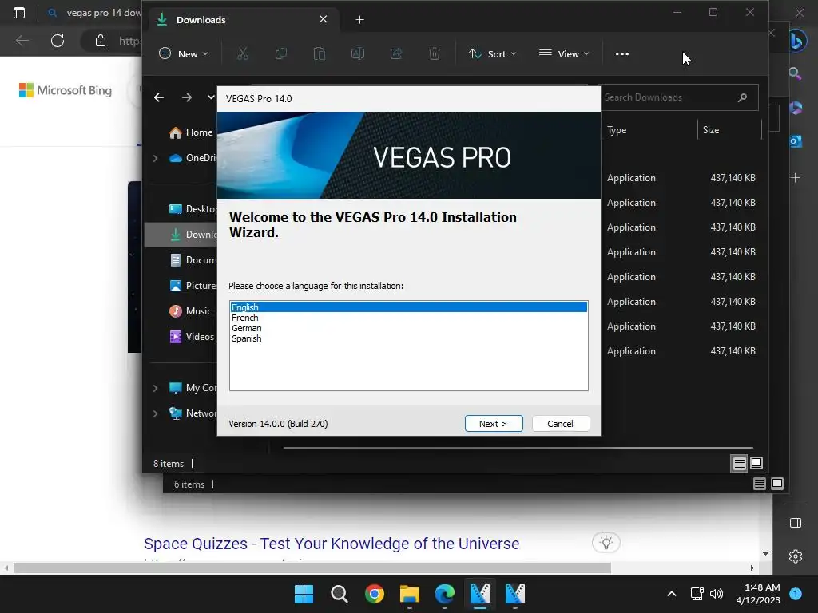Click browser horizontal scrollbar
The height and width of the screenshot is (613, 818).
[x=312, y=568]
